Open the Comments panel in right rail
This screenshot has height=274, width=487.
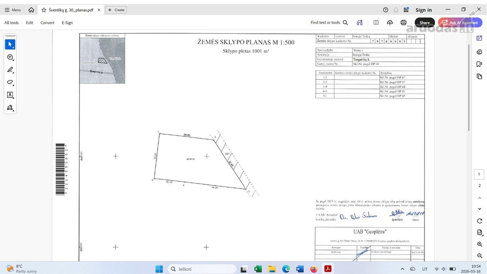480,52
